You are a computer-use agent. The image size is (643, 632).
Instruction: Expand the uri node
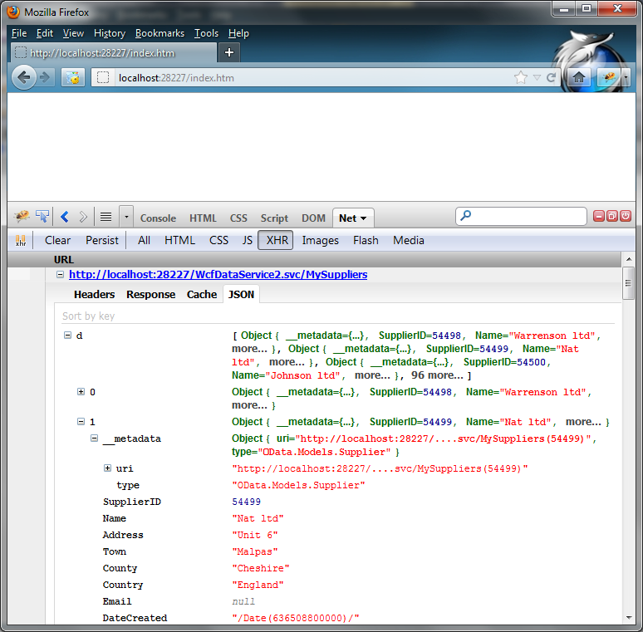[x=107, y=468]
